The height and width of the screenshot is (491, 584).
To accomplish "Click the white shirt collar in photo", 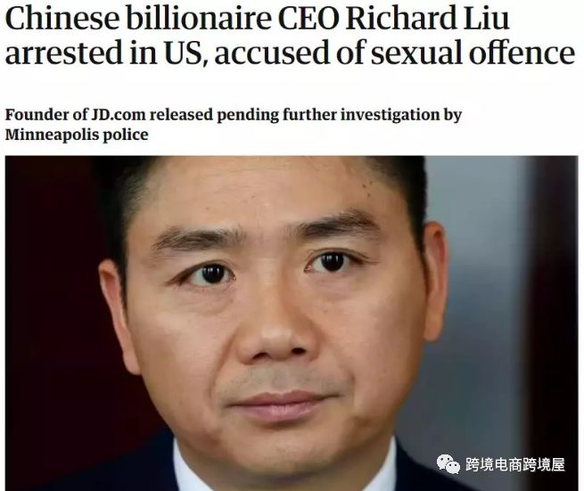I will coord(193,469).
